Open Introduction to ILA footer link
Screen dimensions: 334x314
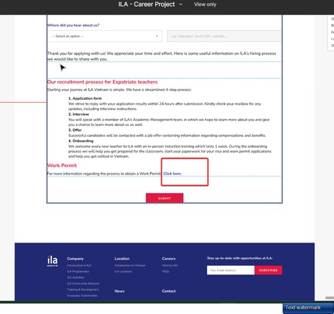click(79, 265)
